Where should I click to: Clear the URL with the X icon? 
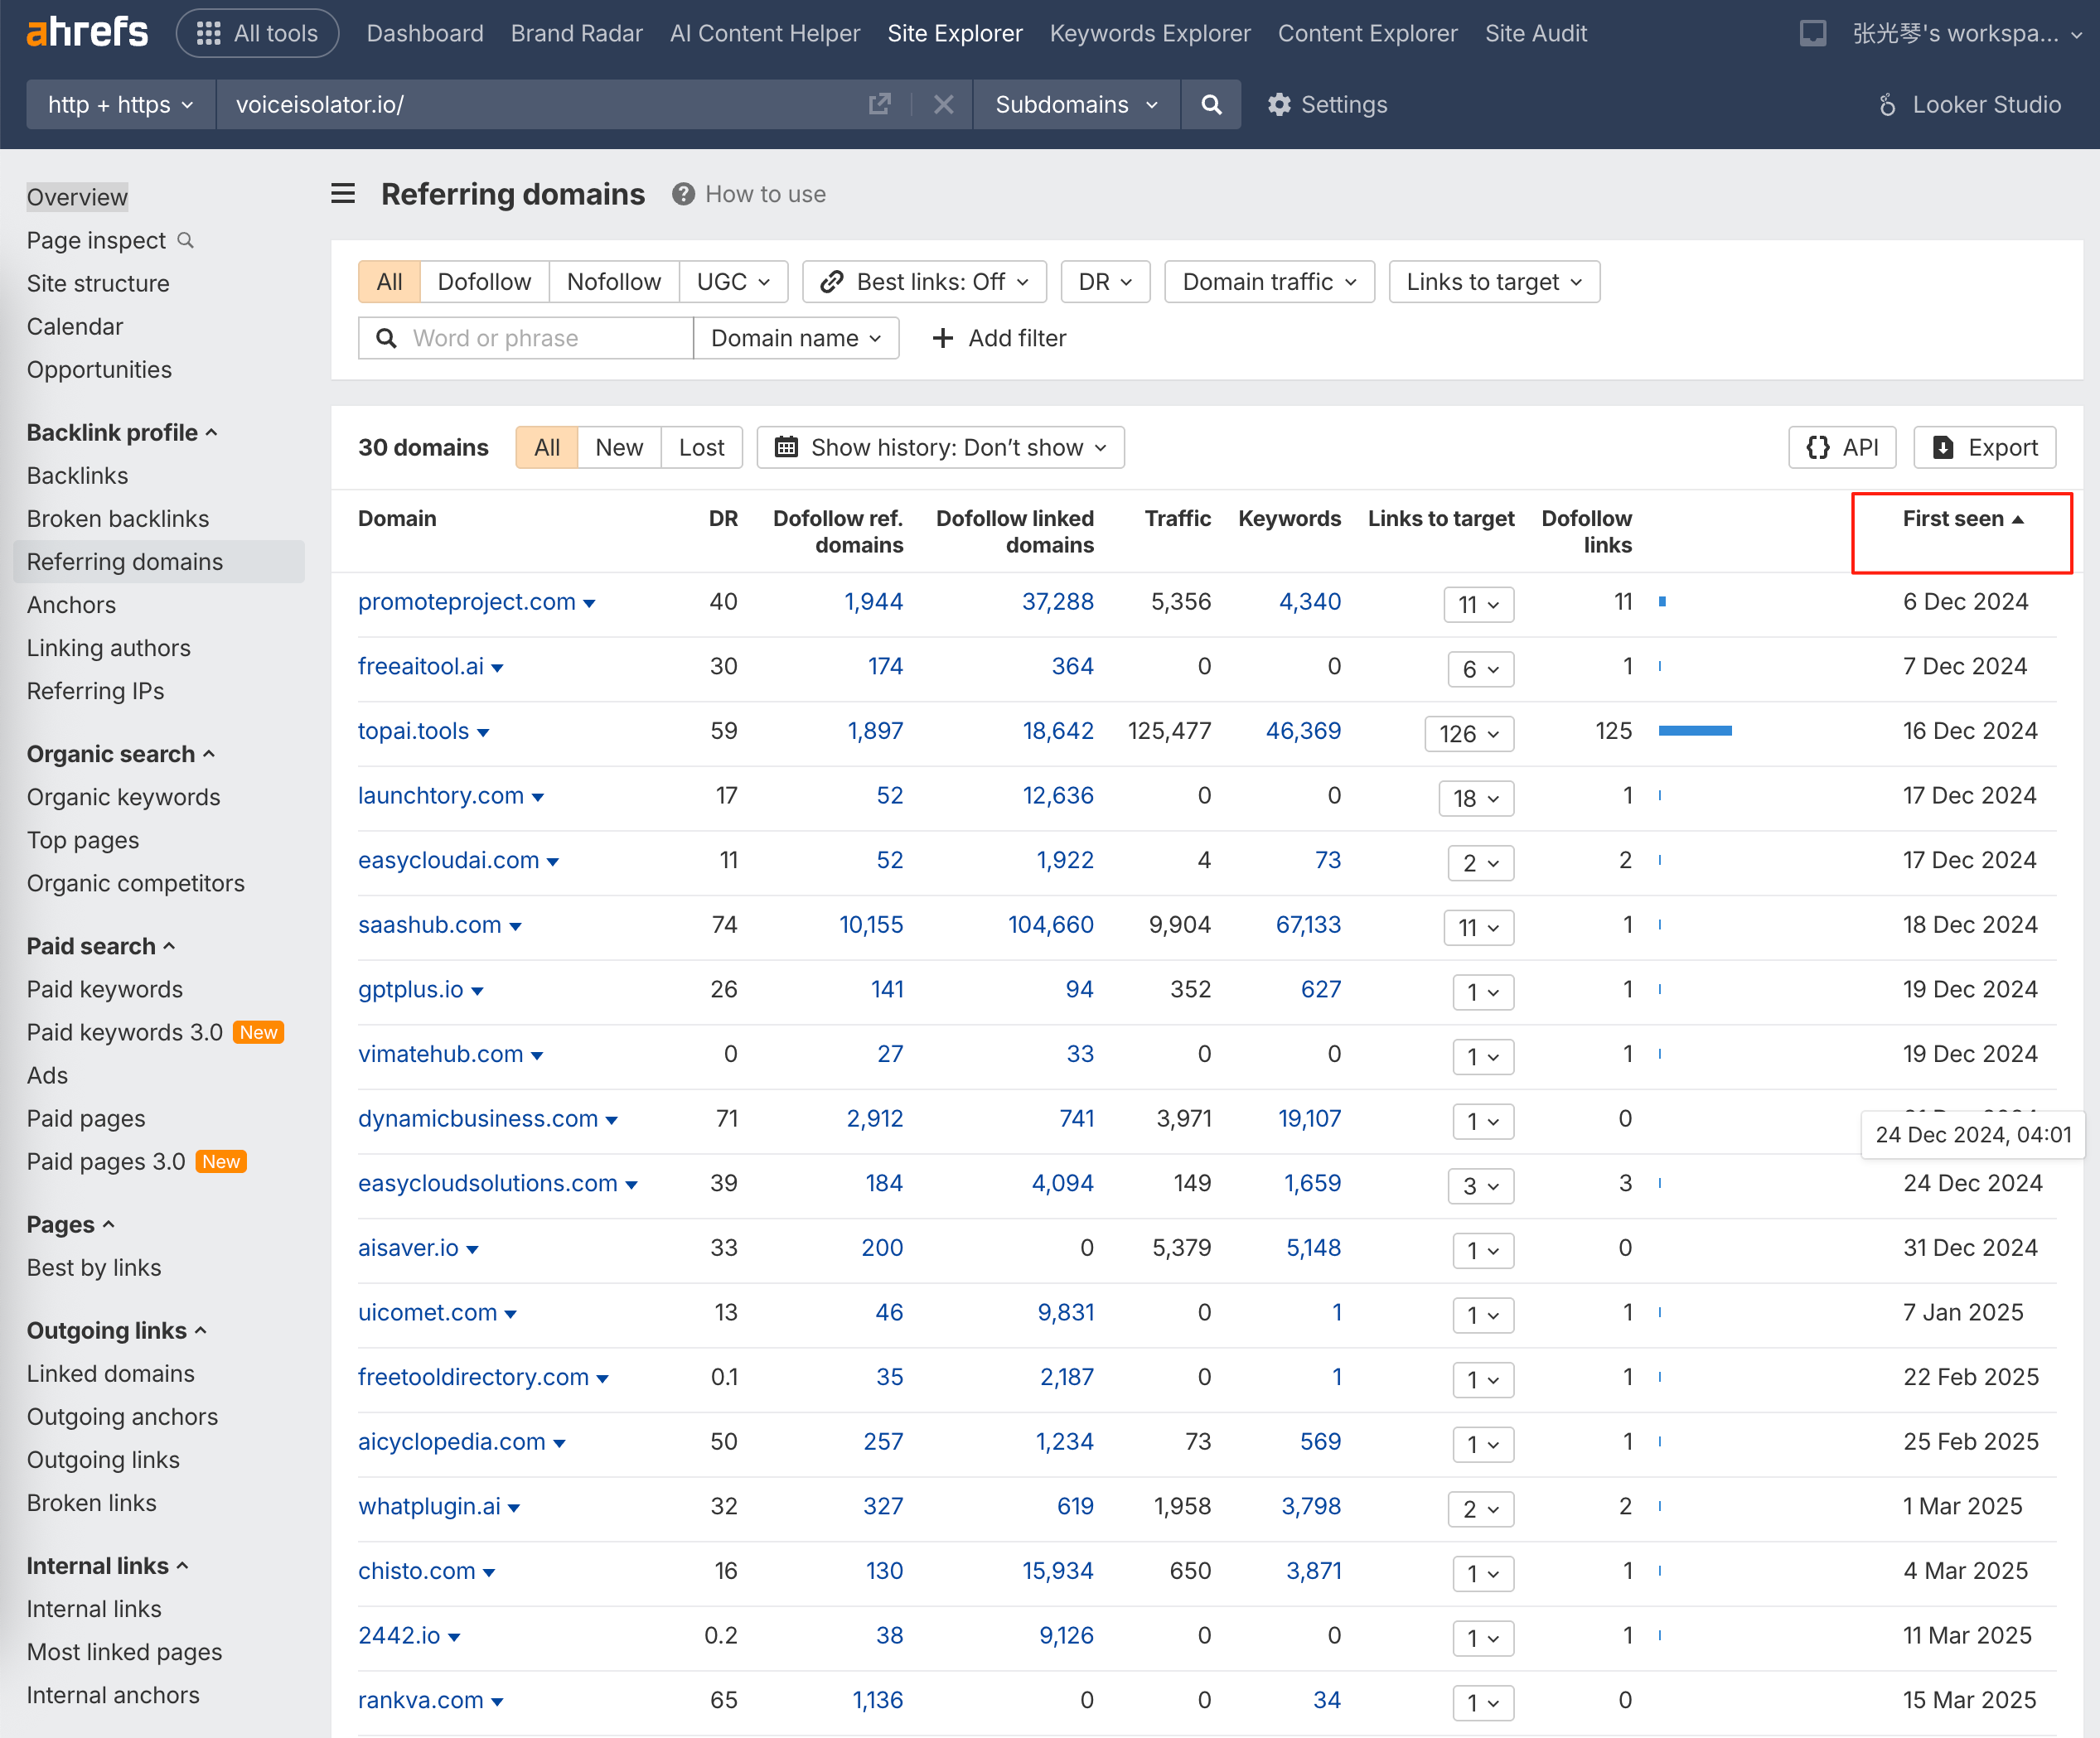[943, 104]
